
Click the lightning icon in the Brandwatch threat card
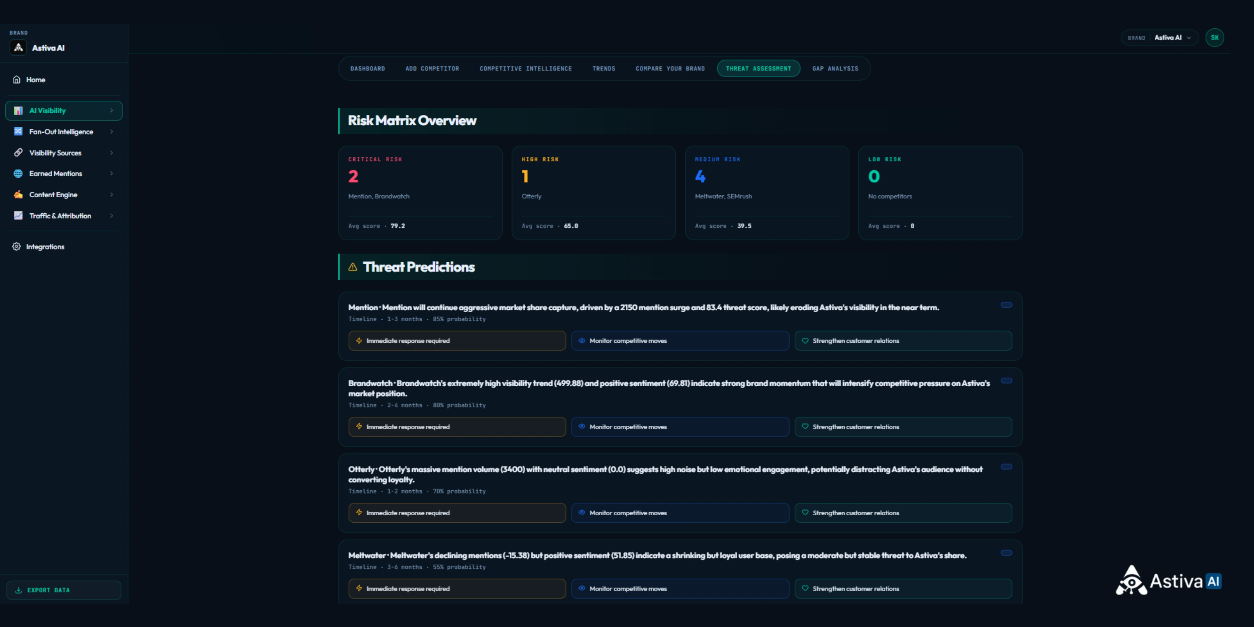click(359, 426)
